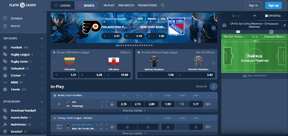The image size is (288, 136).
Task: Expand Show top markets under AIK match
Action: (x=134, y=111)
